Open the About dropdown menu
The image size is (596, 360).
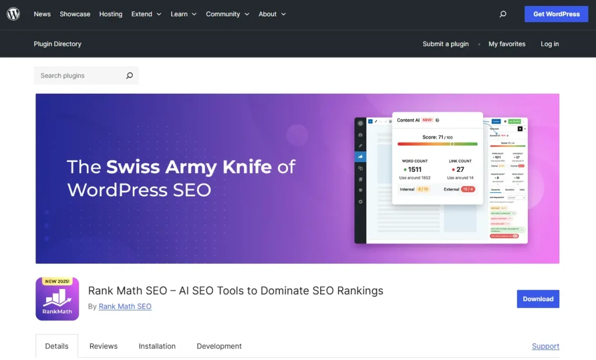tap(268, 14)
